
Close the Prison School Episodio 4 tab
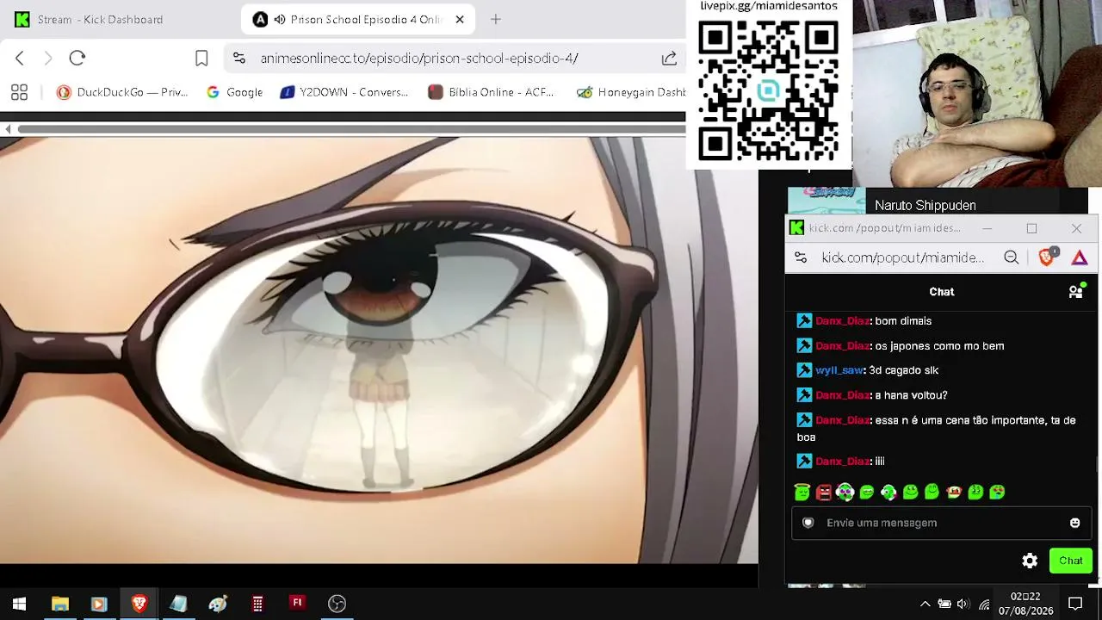460,19
